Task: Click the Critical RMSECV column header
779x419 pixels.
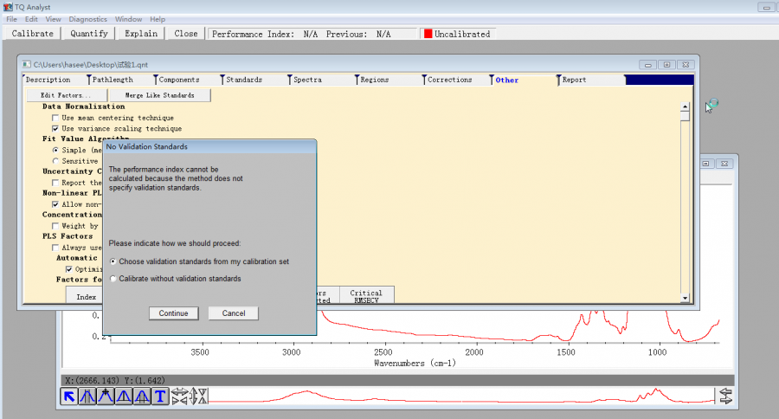Action: (366, 296)
